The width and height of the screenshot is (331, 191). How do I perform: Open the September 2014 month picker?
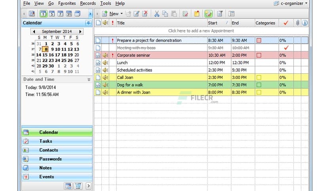pos(57,32)
